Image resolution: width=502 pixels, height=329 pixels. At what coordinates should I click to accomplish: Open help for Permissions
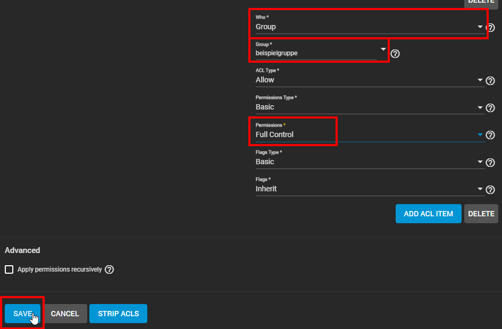pyautogui.click(x=490, y=135)
